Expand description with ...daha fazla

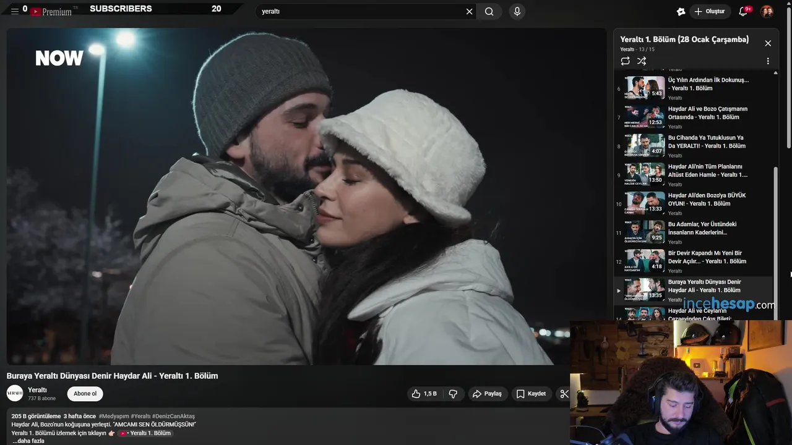[x=28, y=441]
